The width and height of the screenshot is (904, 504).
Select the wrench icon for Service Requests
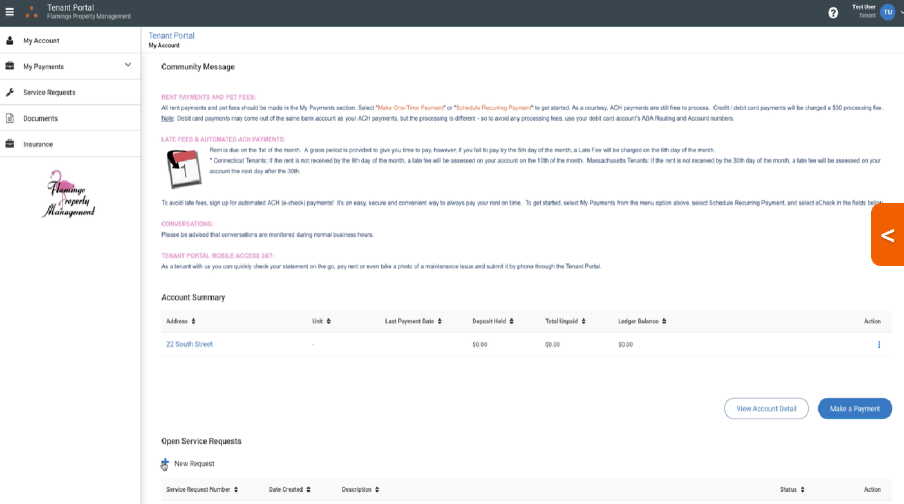click(x=9, y=92)
